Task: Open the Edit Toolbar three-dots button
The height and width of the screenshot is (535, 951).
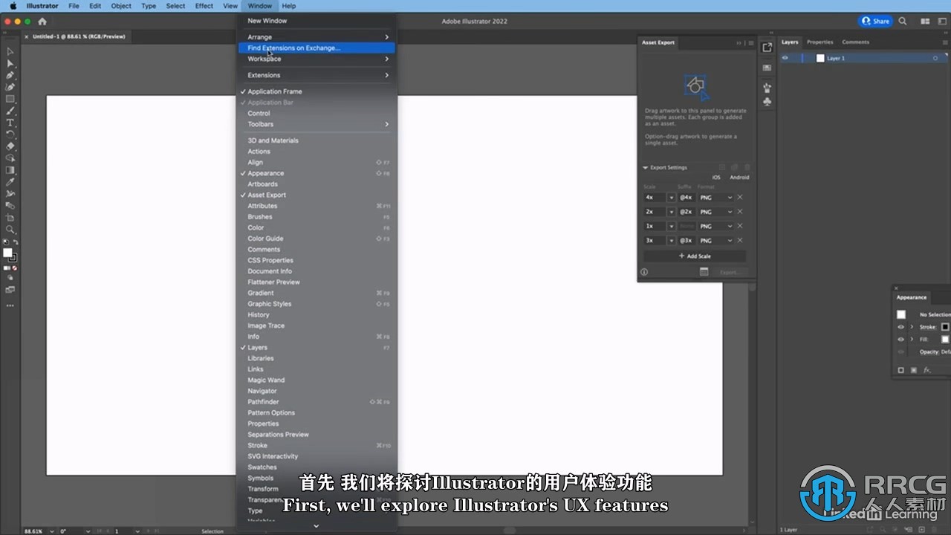Action: pyautogui.click(x=10, y=305)
